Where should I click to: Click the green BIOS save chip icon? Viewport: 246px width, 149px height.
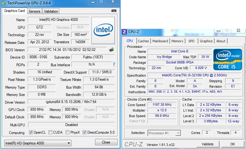tap(111, 49)
